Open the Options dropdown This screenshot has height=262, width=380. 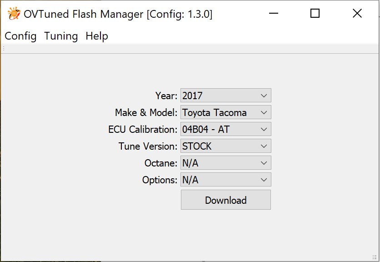(x=225, y=180)
